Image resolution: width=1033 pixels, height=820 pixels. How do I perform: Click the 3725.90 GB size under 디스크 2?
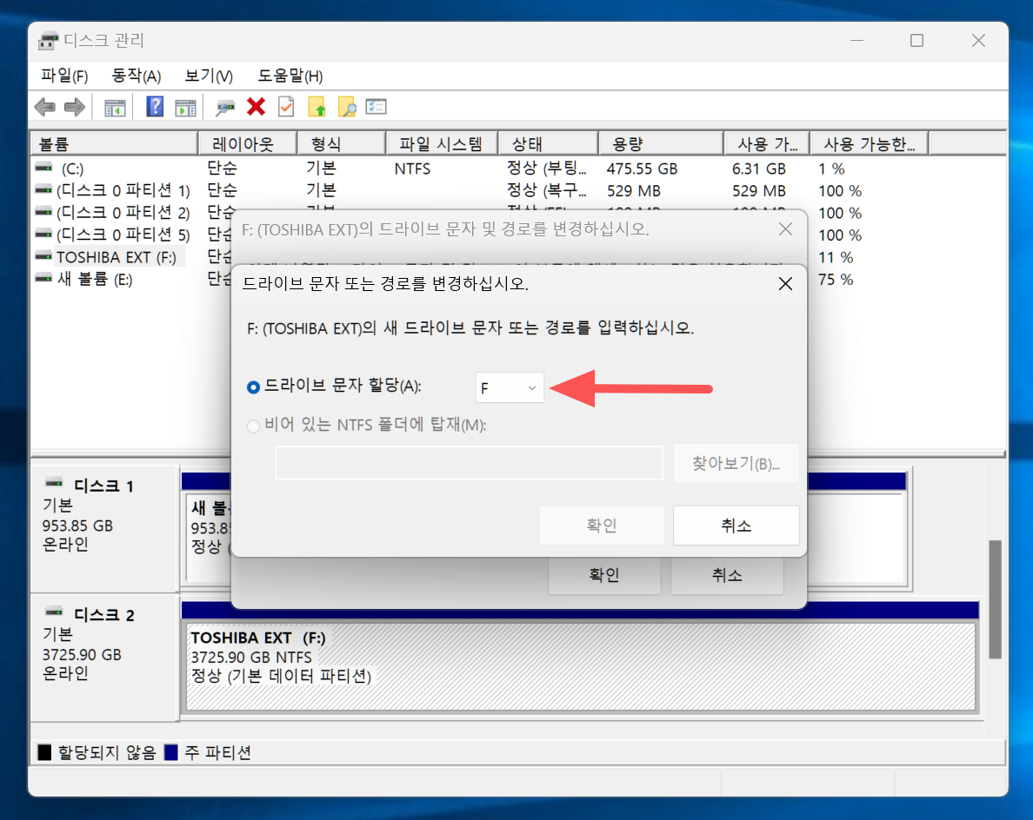82,655
